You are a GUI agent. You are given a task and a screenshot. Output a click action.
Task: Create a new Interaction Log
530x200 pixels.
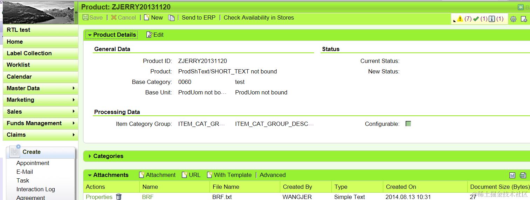[36, 189]
